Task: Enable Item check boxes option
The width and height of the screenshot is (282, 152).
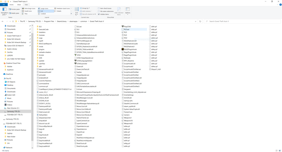Action: [99, 8]
